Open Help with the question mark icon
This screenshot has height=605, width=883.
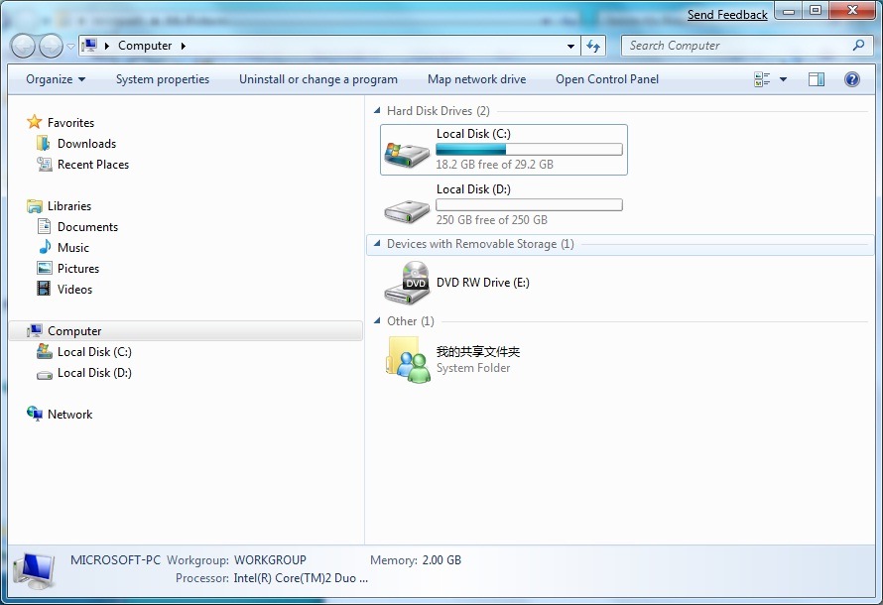pyautogui.click(x=852, y=79)
